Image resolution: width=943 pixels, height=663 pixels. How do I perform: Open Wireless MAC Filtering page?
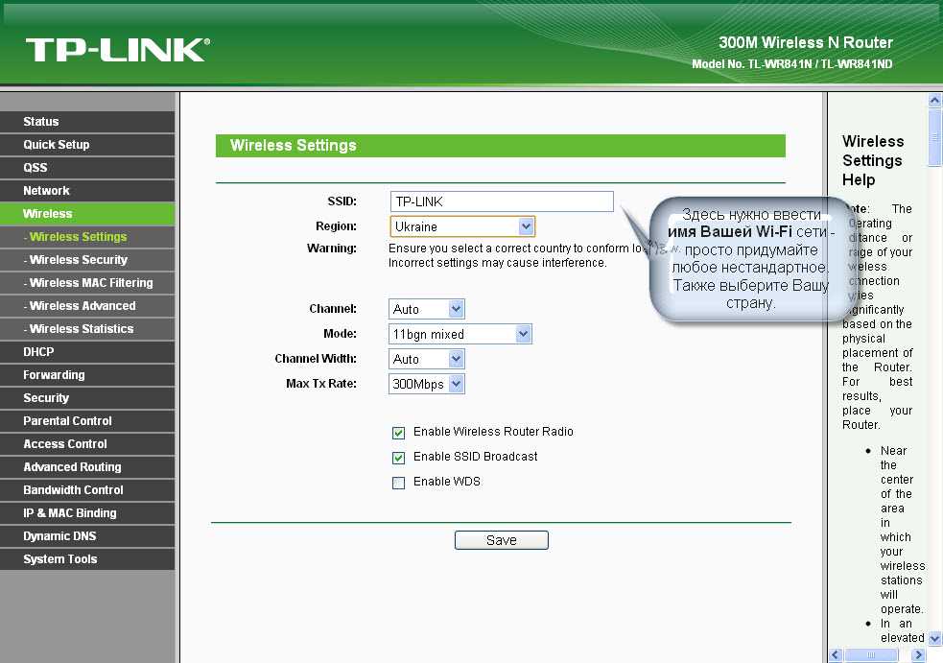(x=90, y=283)
